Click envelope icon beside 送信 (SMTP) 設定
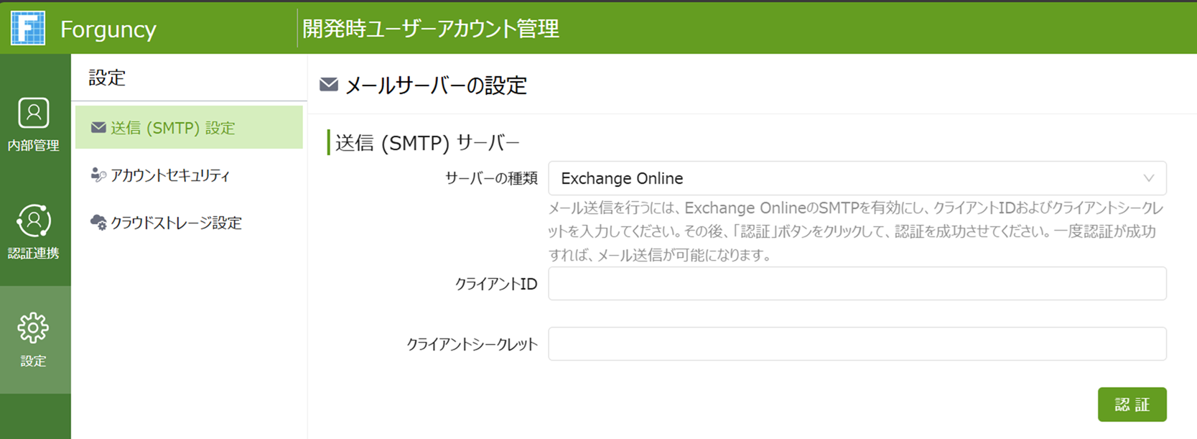The image size is (1197, 439). pyautogui.click(x=98, y=128)
